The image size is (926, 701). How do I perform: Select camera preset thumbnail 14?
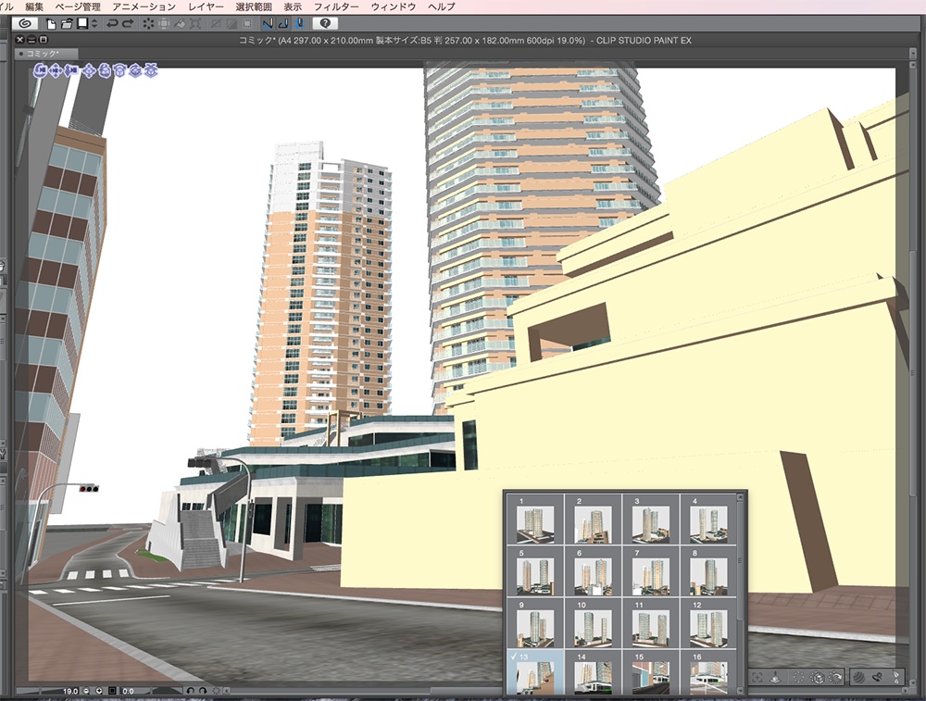pos(593,672)
